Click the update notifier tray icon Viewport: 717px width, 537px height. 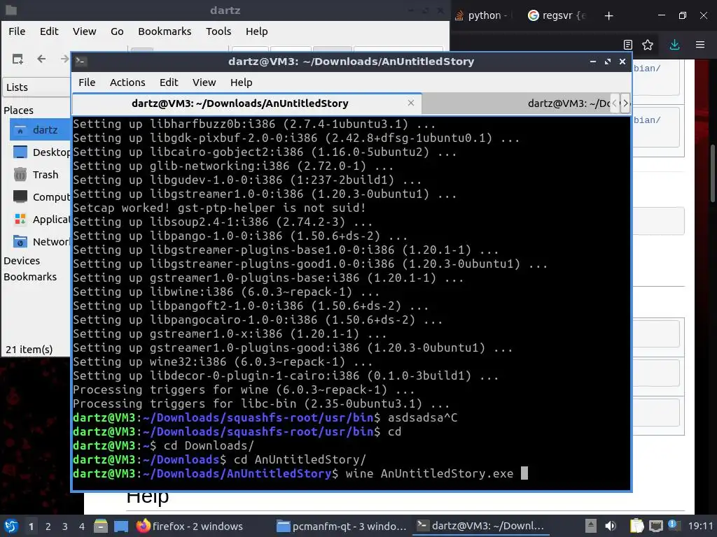(673, 525)
